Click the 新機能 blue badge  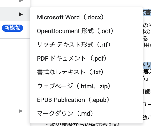pyautogui.click(x=13, y=28)
